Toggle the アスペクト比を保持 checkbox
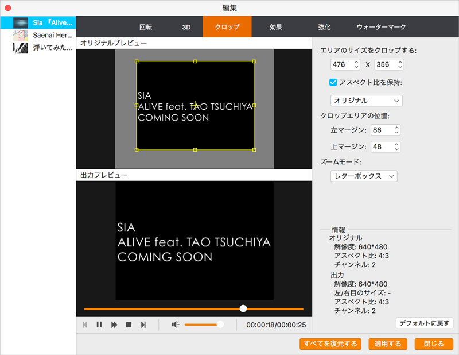The height and width of the screenshot is (355, 459). click(333, 82)
